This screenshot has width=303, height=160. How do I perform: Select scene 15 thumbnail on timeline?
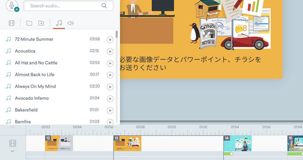[x=295, y=143]
